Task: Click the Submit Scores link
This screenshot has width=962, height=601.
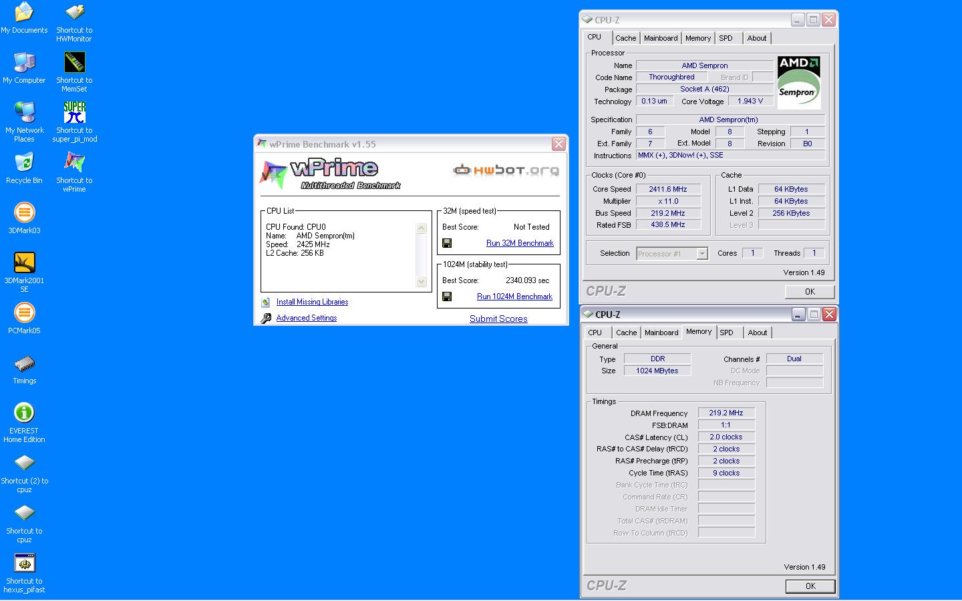Action: click(498, 319)
